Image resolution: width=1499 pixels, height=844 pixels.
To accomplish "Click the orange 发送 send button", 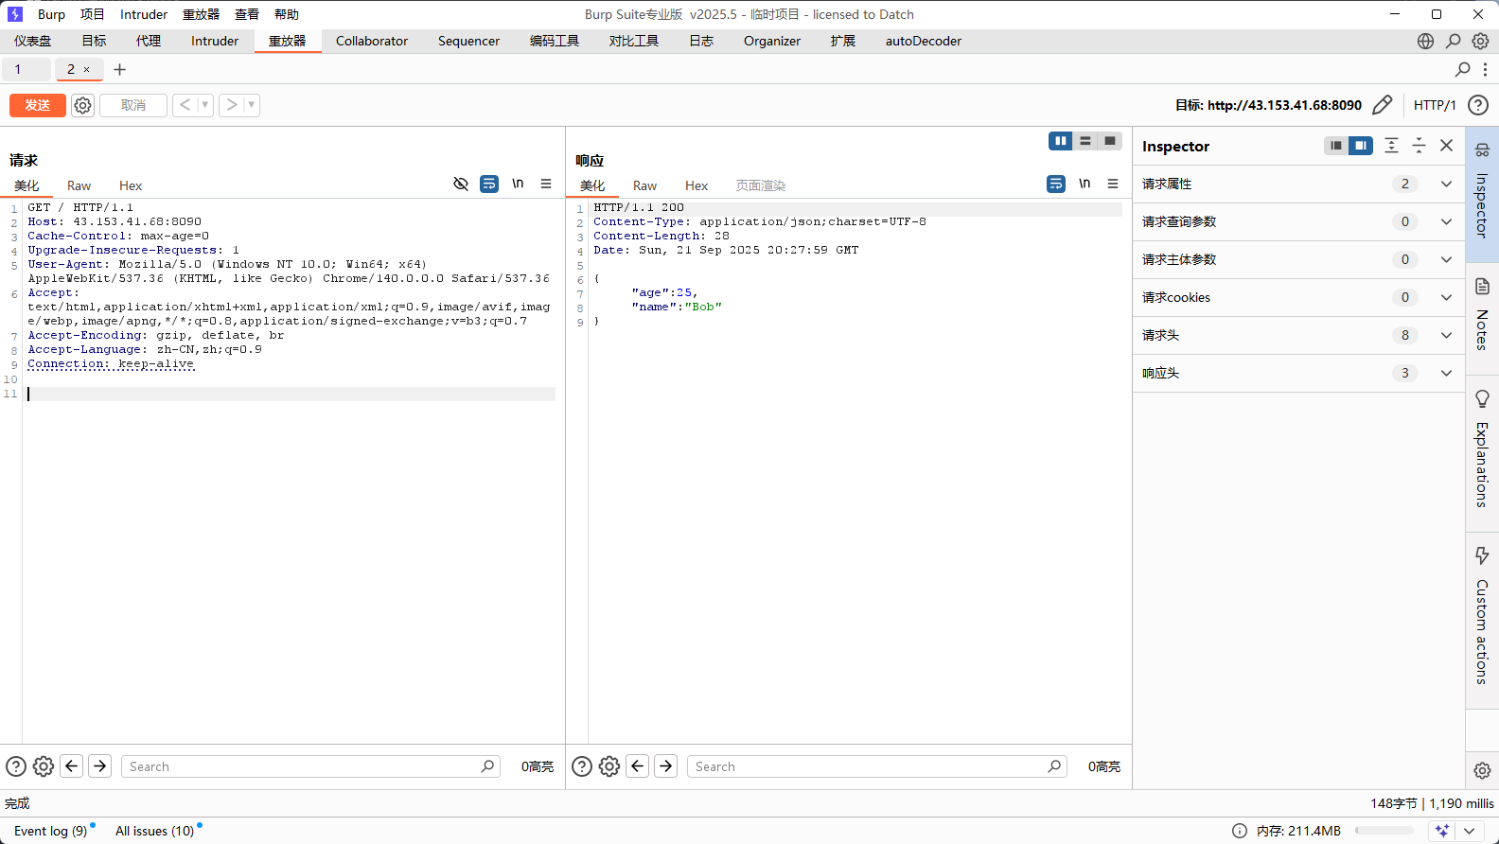I will point(38,105).
